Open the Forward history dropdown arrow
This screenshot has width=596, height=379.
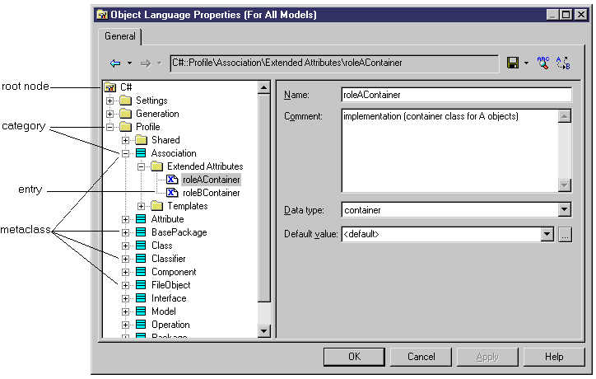pyautogui.click(x=159, y=63)
